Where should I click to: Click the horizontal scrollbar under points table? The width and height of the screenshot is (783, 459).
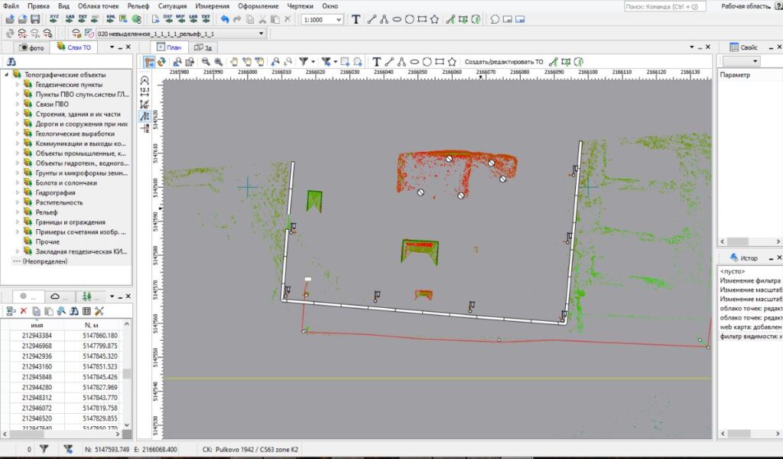(x=63, y=434)
